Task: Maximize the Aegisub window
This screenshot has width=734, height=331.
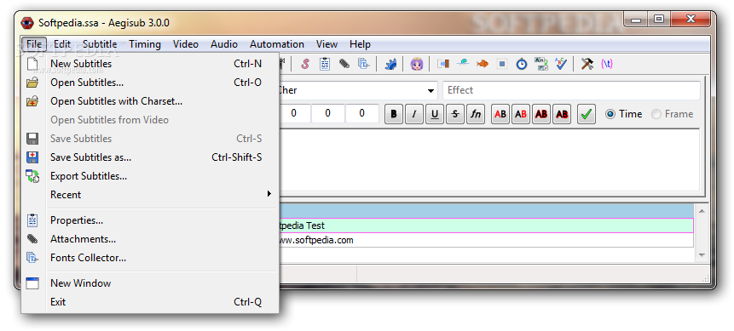Action: [659, 20]
